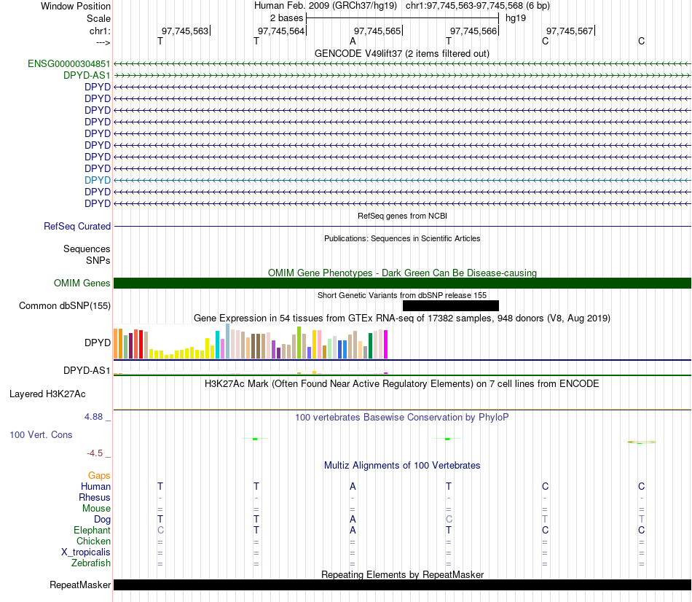Click the Elephant alignment row label
The width and height of the screenshot is (692, 602).
(x=92, y=530)
